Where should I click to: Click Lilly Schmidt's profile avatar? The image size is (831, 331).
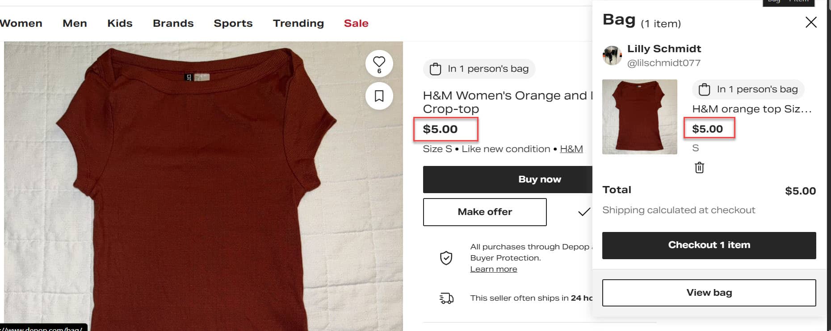click(612, 56)
